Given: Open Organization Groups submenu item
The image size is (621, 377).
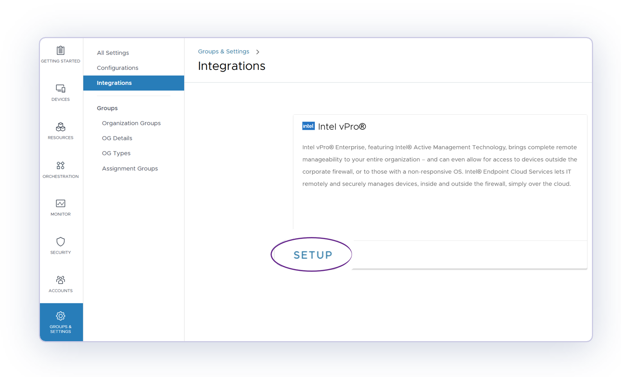Looking at the screenshot, I should pyautogui.click(x=131, y=123).
